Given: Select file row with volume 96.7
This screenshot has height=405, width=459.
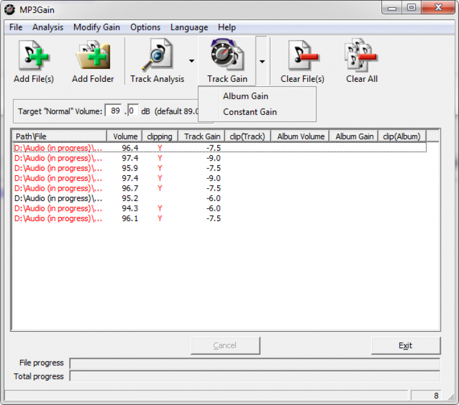Looking at the screenshot, I should tap(220, 188).
